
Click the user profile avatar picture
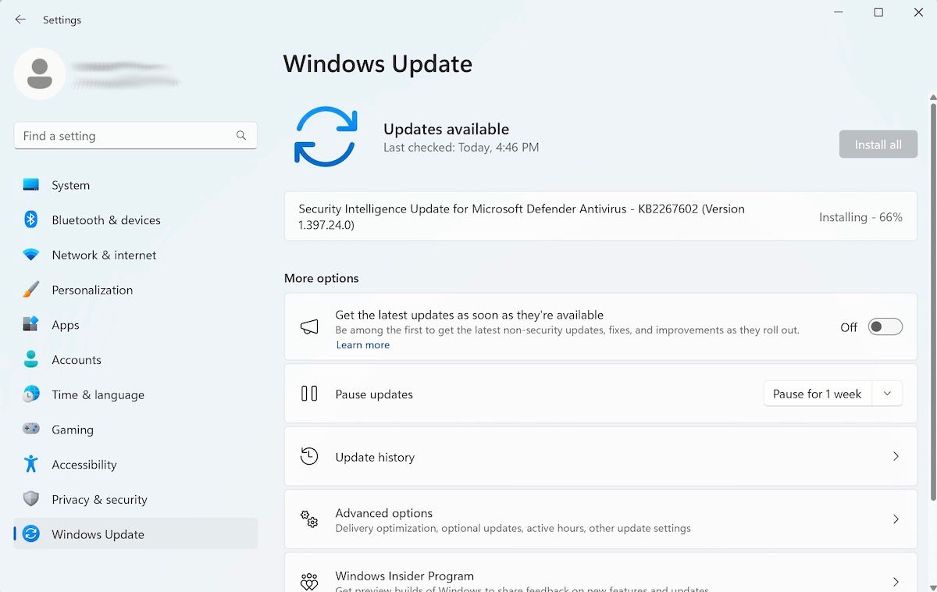click(39, 74)
